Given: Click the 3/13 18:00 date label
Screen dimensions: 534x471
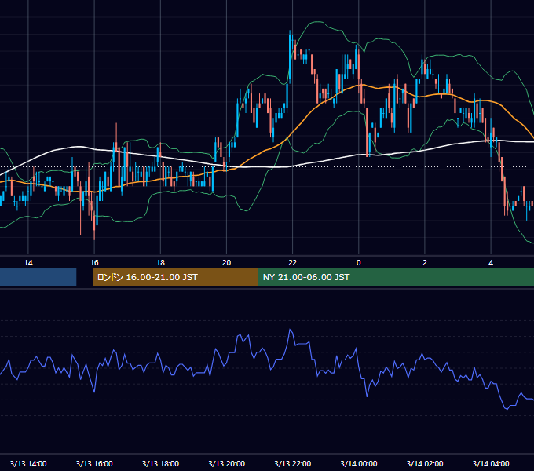Looking at the screenshot, I should point(160,463).
